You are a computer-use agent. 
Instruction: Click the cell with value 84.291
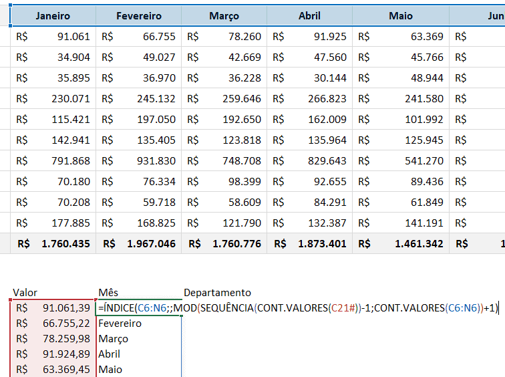point(309,202)
